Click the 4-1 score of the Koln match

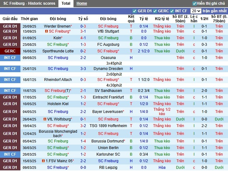pos(83,38)
